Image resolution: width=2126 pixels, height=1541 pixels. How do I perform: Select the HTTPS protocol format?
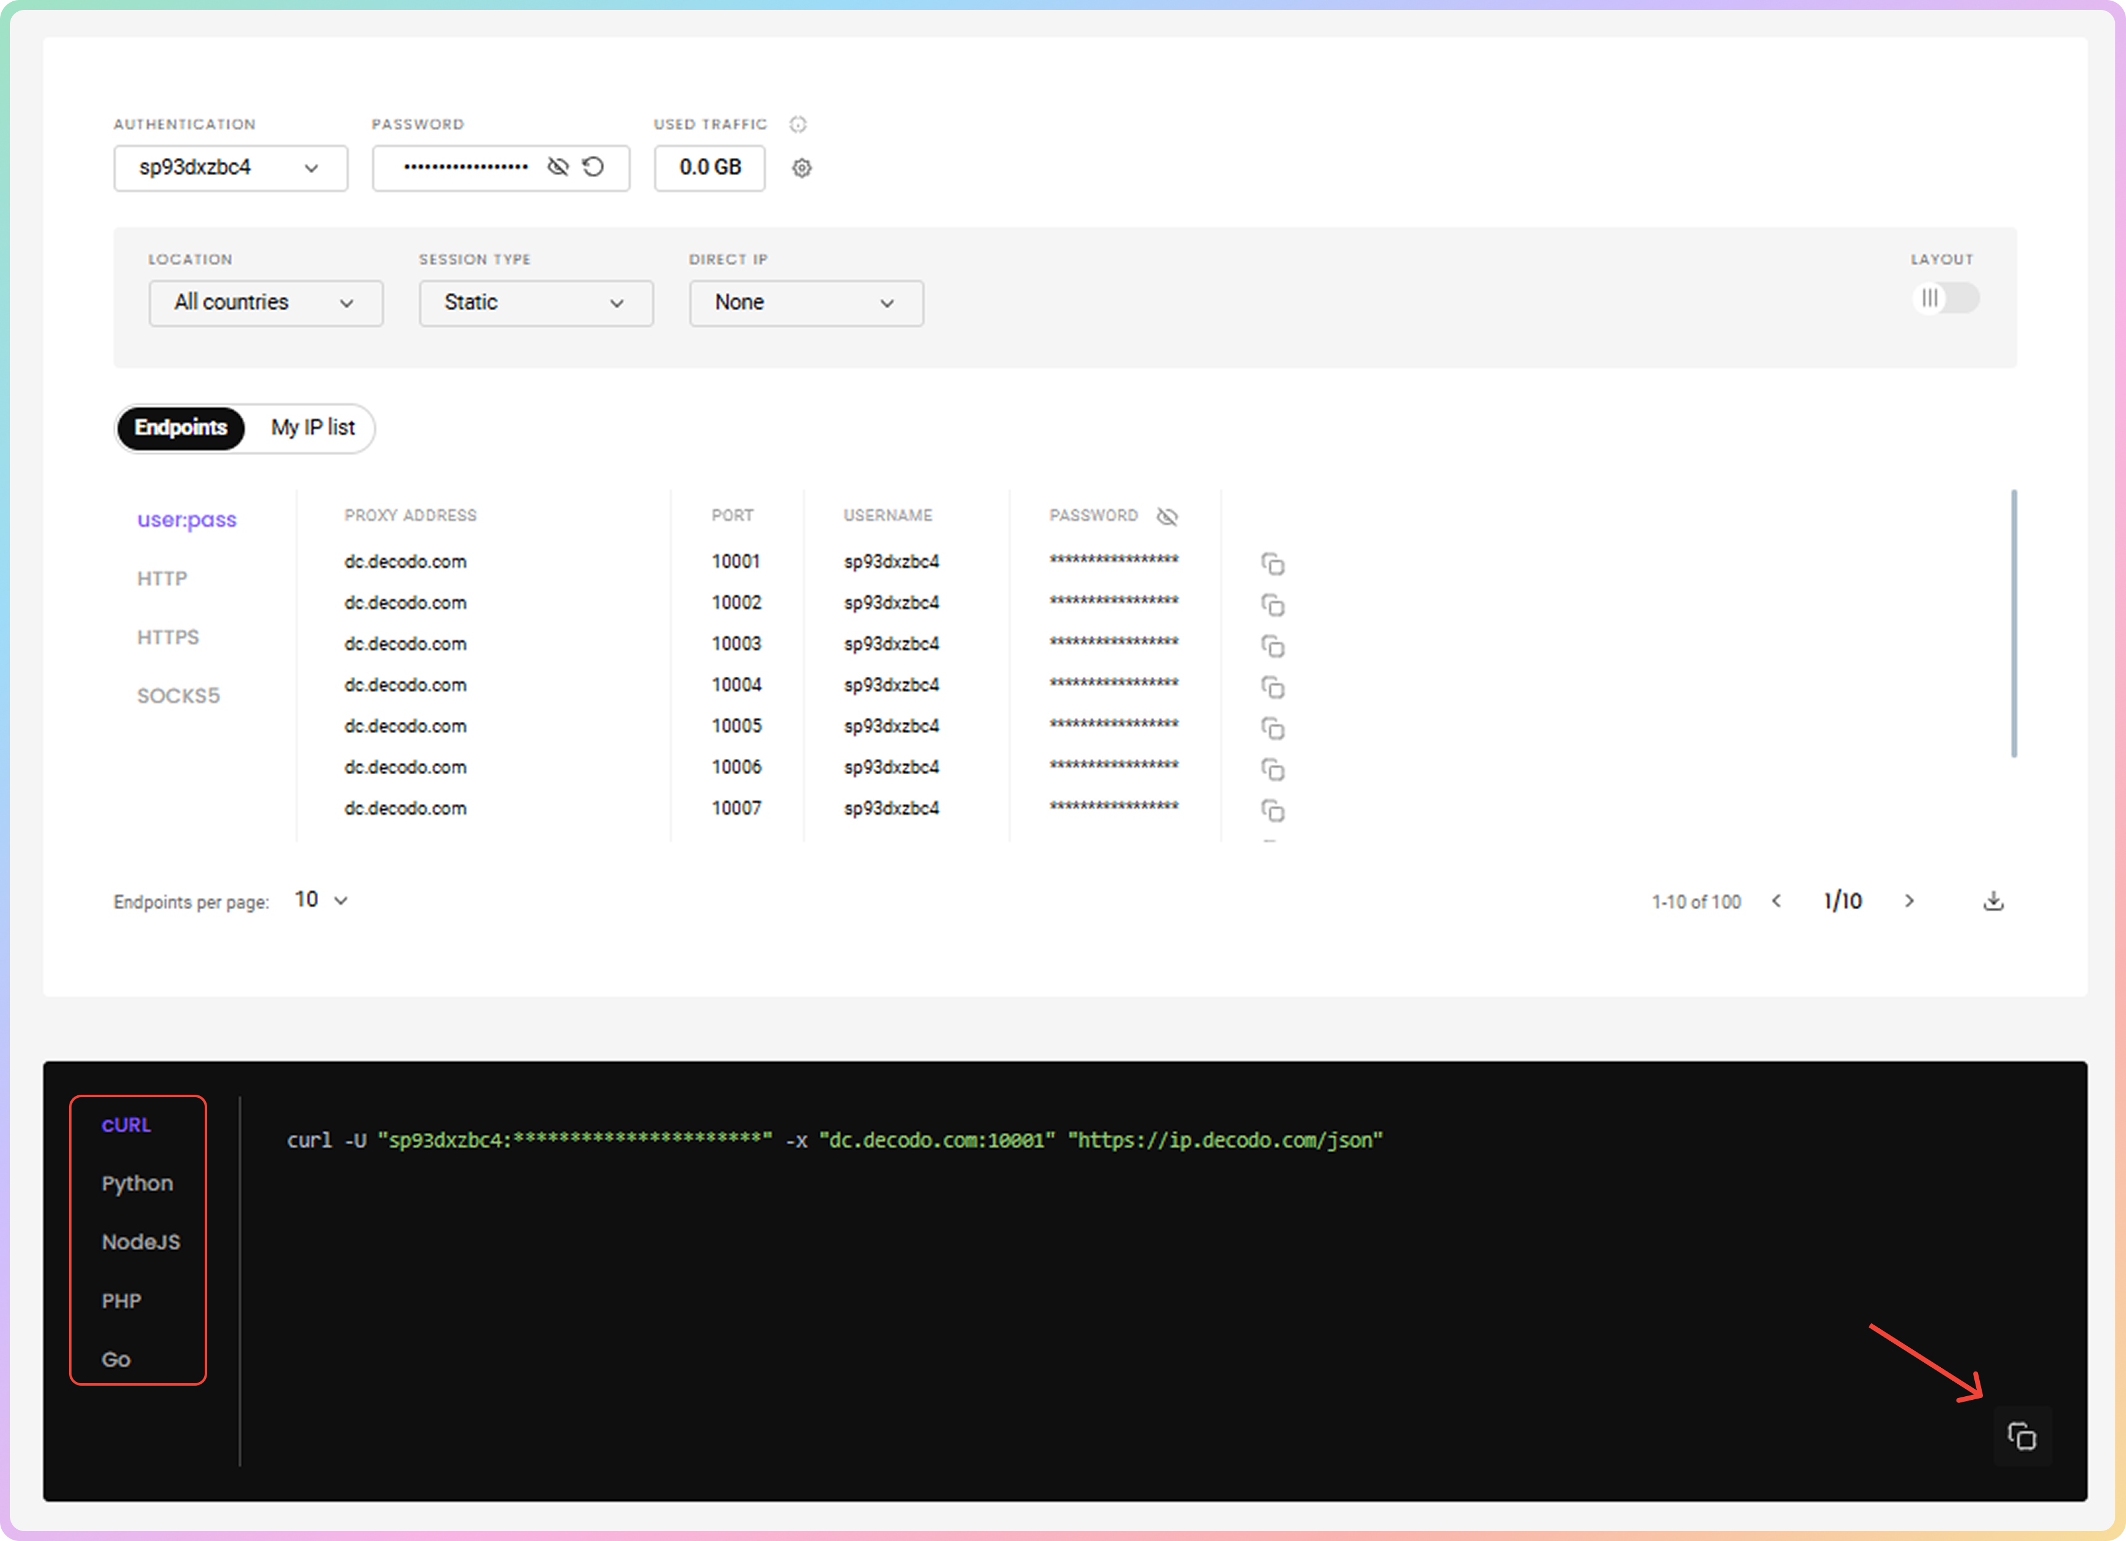point(168,637)
